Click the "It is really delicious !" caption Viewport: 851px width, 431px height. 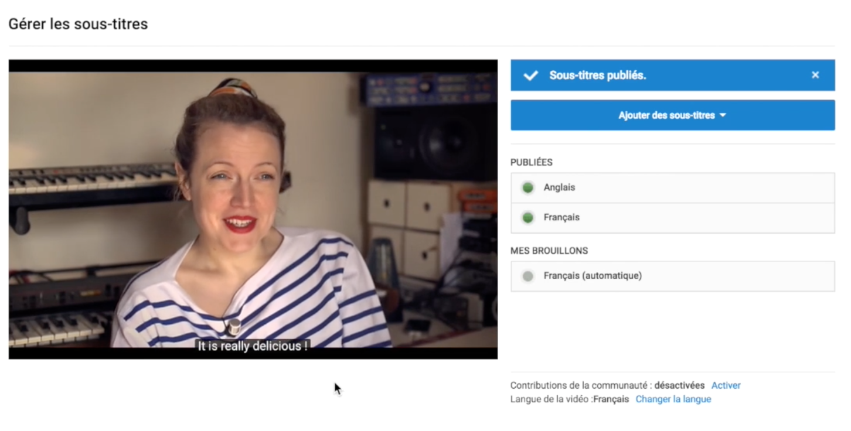click(x=253, y=346)
